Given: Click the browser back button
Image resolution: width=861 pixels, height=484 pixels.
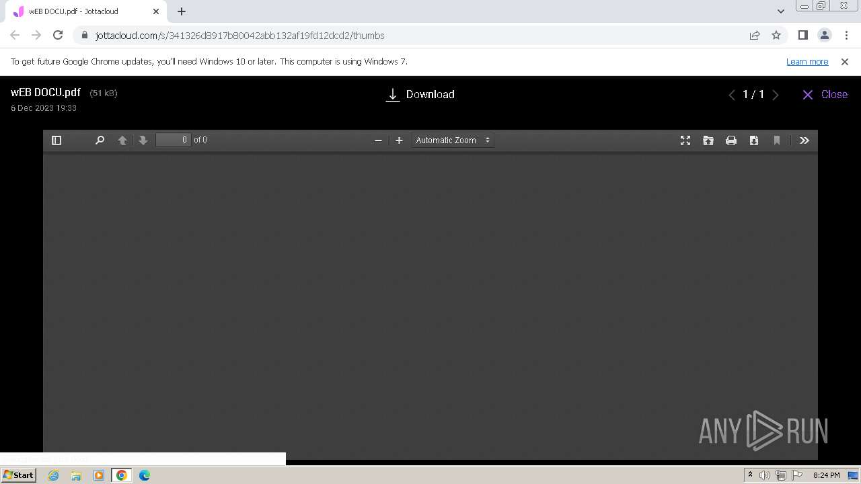Looking at the screenshot, I should pos(15,35).
